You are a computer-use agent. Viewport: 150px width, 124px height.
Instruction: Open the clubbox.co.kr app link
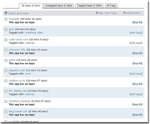click(17, 81)
